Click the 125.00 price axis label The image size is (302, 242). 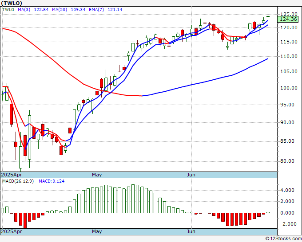tap(289, 14)
